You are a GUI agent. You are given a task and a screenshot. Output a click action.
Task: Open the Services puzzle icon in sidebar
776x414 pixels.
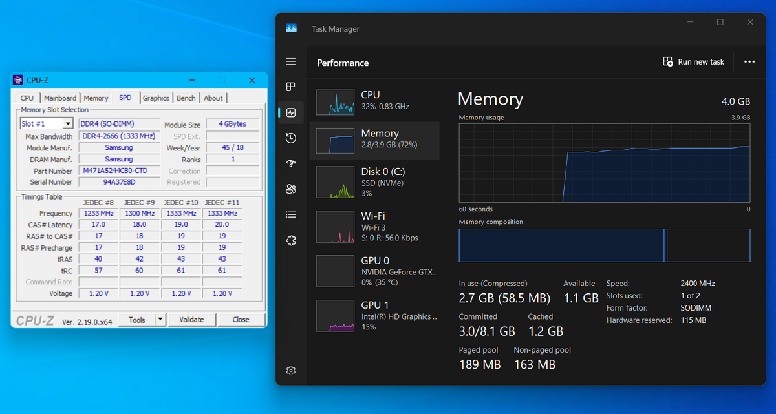click(291, 240)
